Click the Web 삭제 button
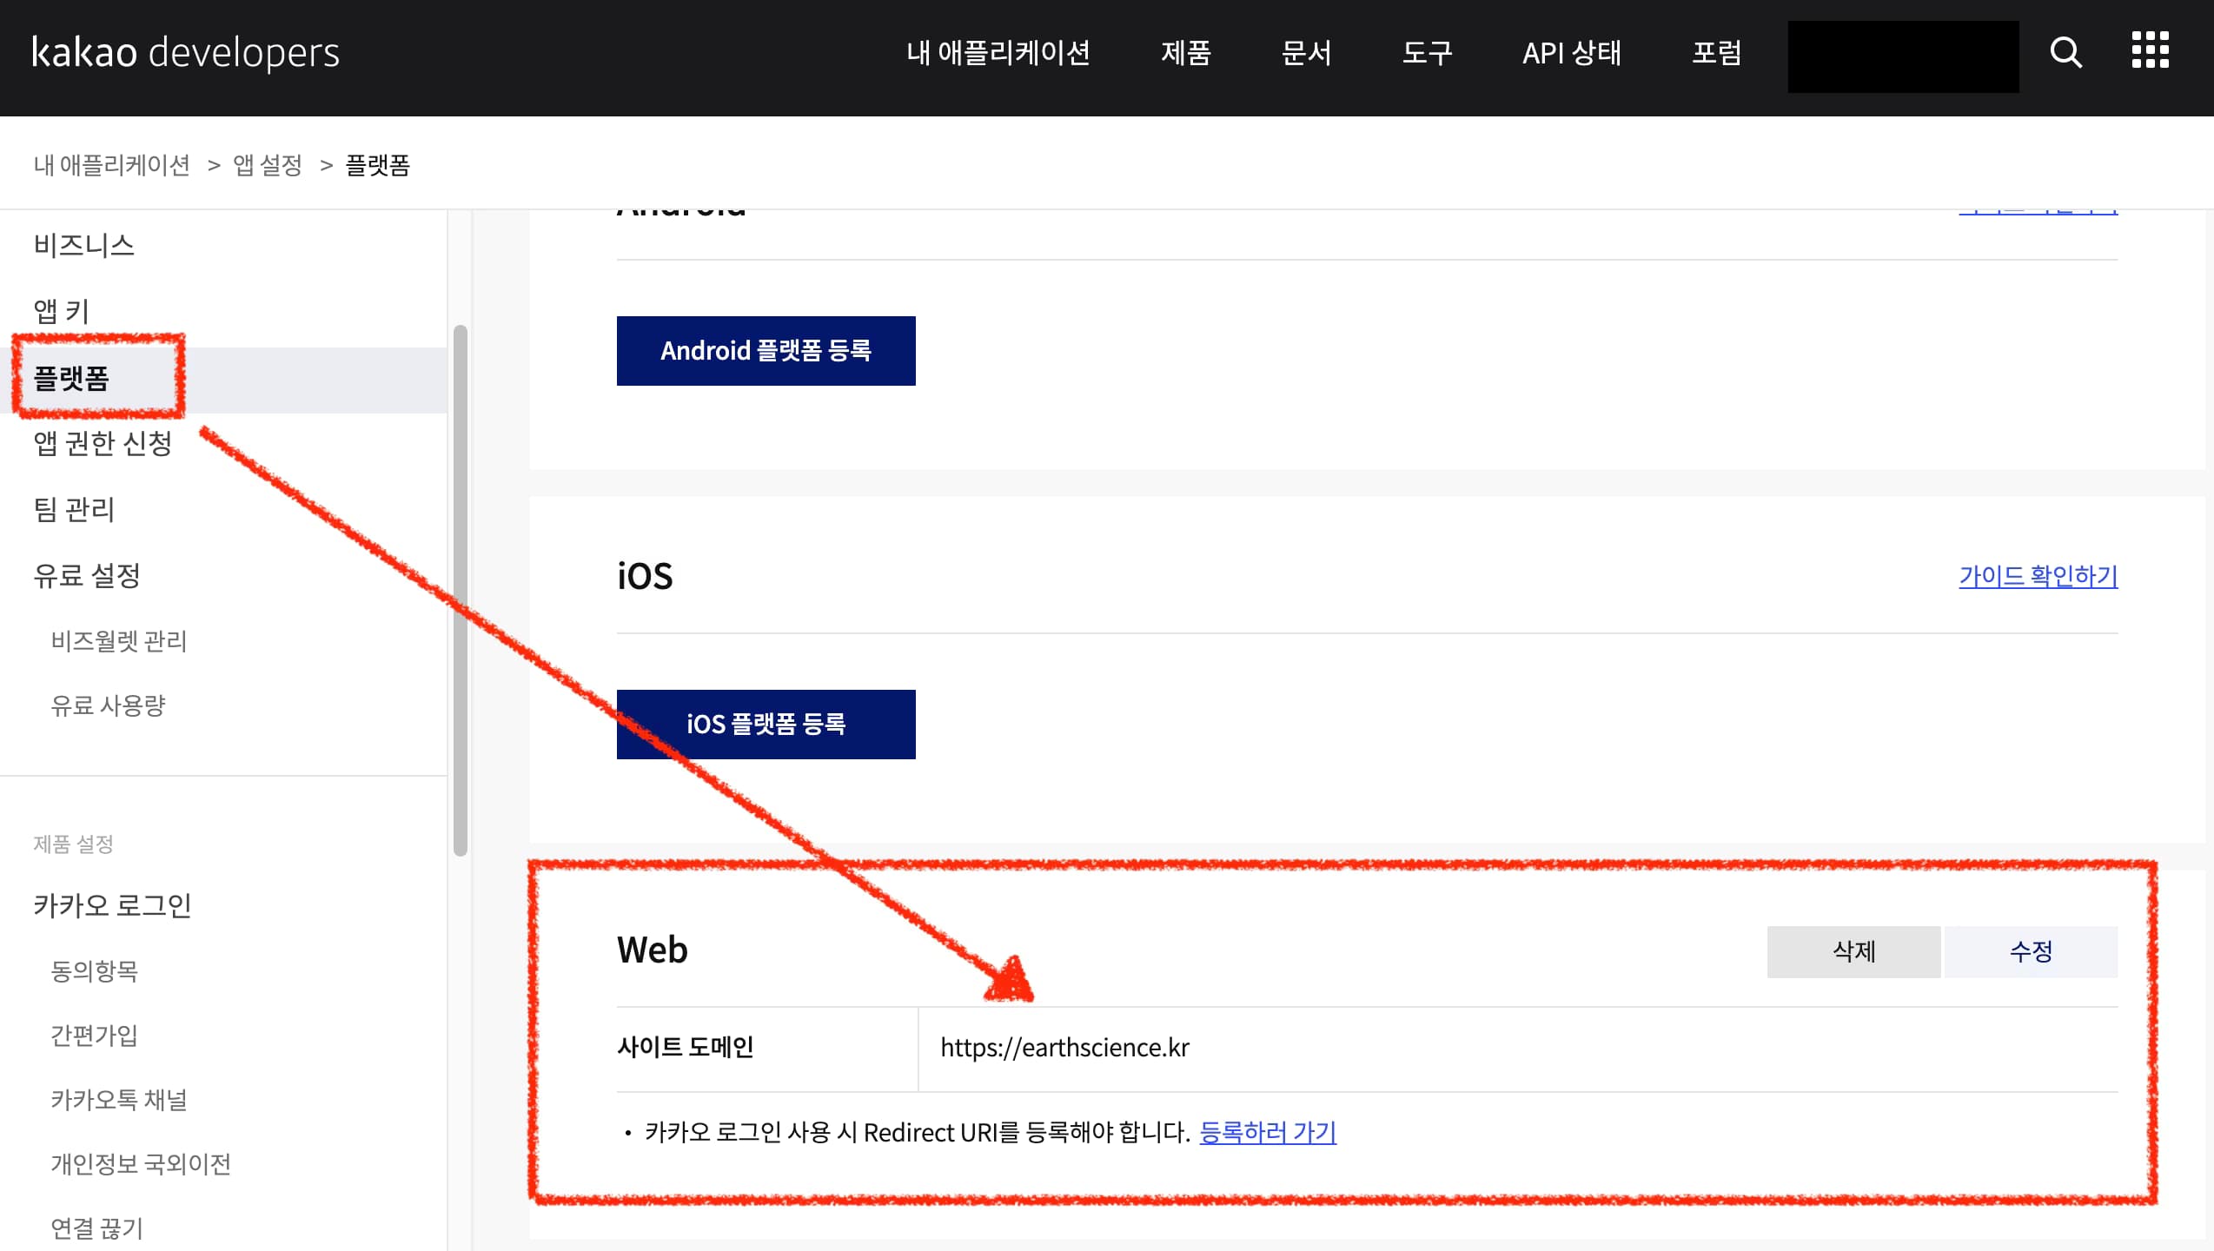This screenshot has width=2214, height=1251. [1853, 951]
